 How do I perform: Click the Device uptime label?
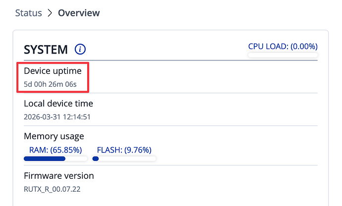[x=53, y=71]
